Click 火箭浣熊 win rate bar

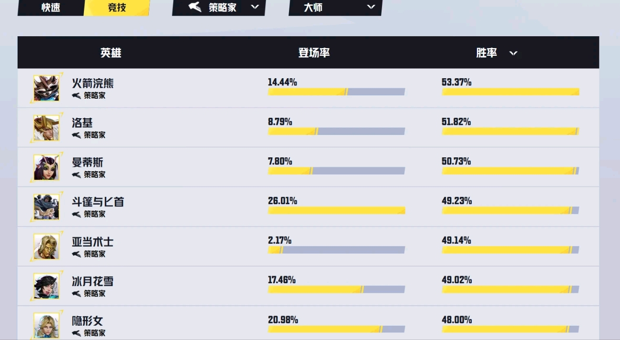coord(510,92)
